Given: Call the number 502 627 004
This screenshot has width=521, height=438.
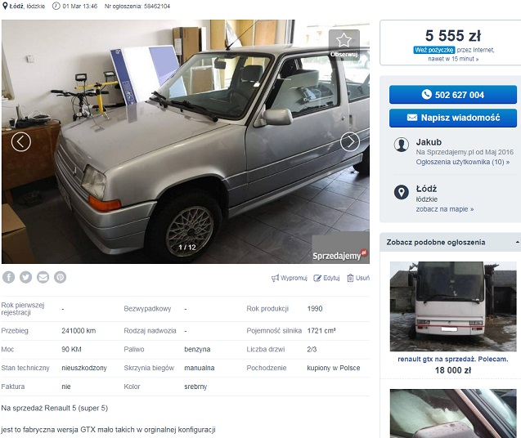Looking at the screenshot, I should 453,95.
